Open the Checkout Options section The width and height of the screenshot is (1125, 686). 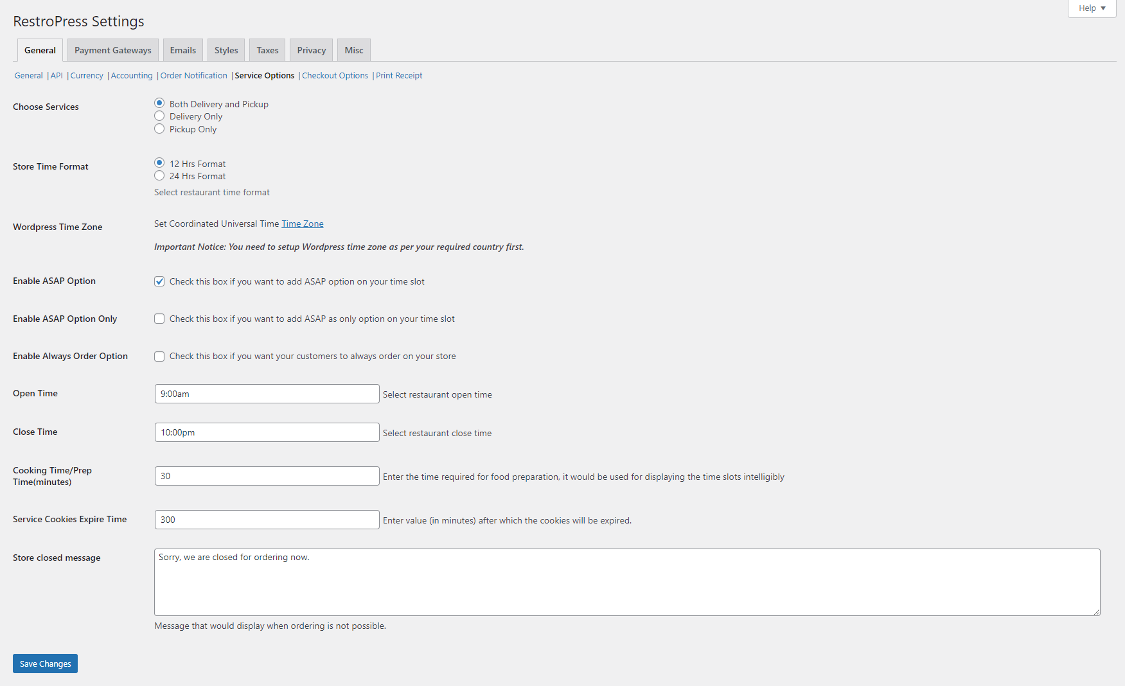pyautogui.click(x=335, y=75)
